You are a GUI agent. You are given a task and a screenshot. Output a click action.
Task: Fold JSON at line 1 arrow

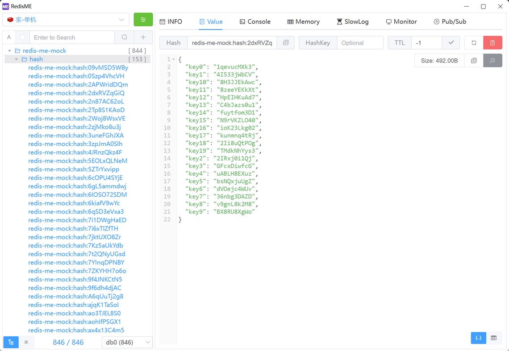174,59
